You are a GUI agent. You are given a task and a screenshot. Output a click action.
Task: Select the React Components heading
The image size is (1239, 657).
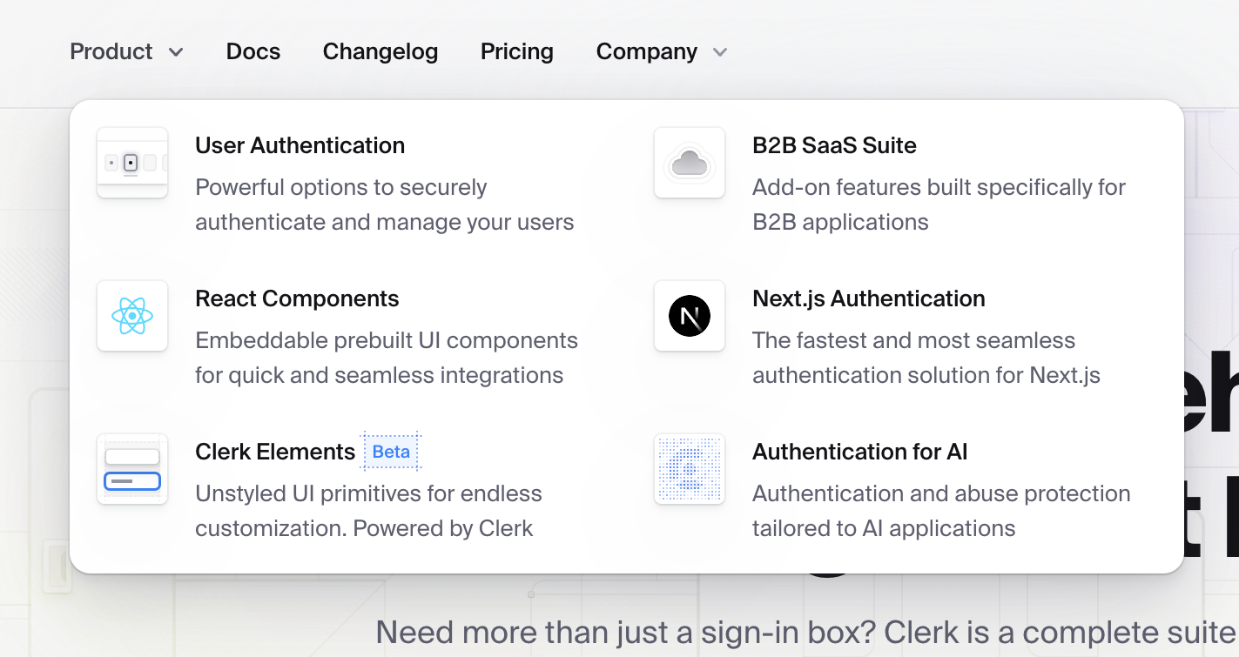coord(297,298)
